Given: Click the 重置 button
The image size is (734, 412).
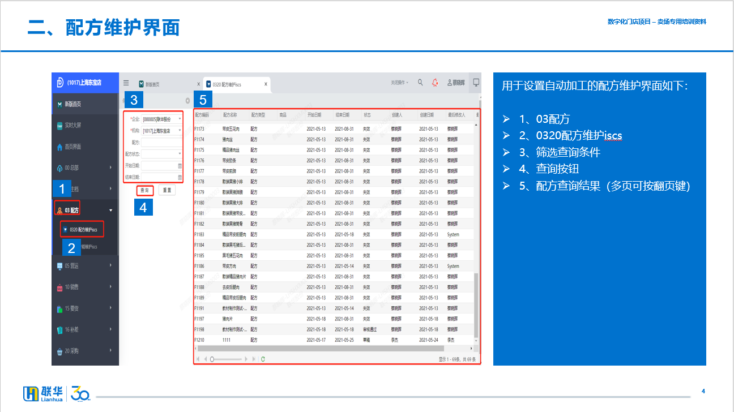Looking at the screenshot, I should [167, 191].
